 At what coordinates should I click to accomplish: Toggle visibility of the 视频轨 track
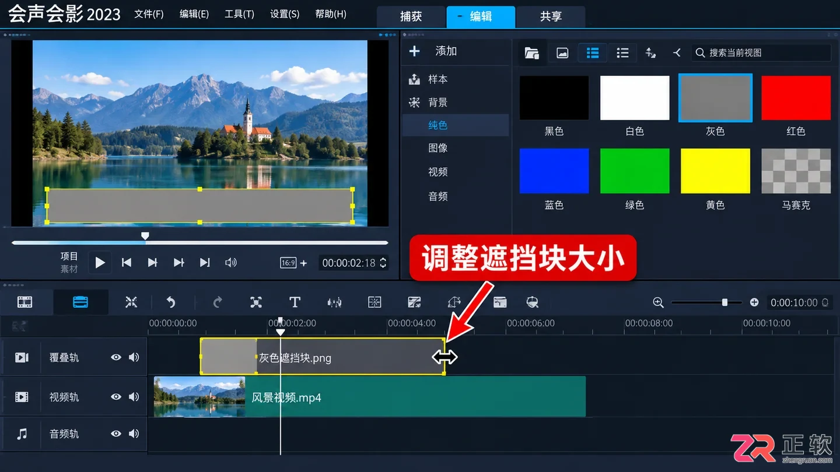click(x=116, y=397)
